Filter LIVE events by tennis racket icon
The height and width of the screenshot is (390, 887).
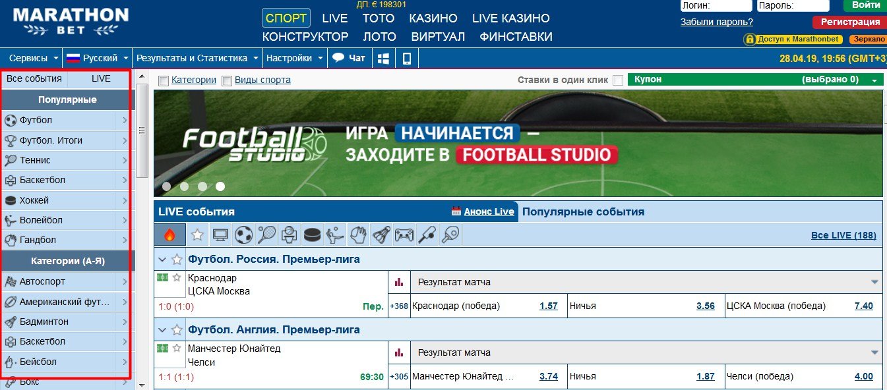point(266,235)
